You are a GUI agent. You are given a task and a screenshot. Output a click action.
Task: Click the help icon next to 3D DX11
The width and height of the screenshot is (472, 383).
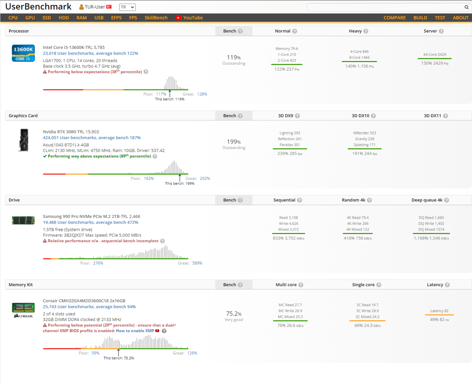tap(445, 116)
